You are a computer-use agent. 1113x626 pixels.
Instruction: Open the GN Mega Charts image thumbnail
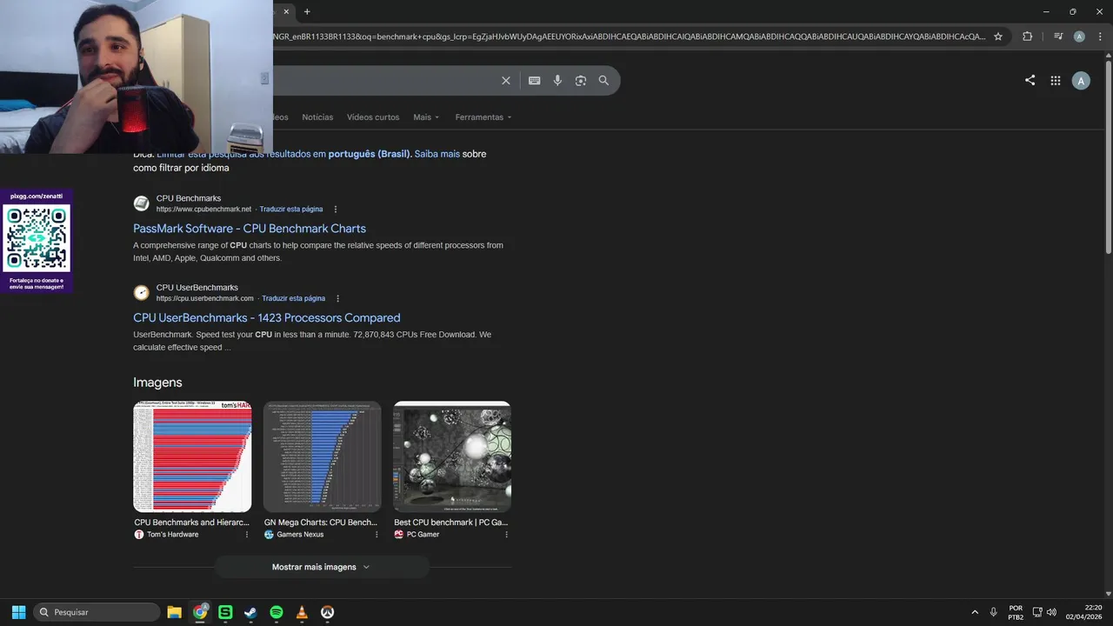click(x=322, y=456)
